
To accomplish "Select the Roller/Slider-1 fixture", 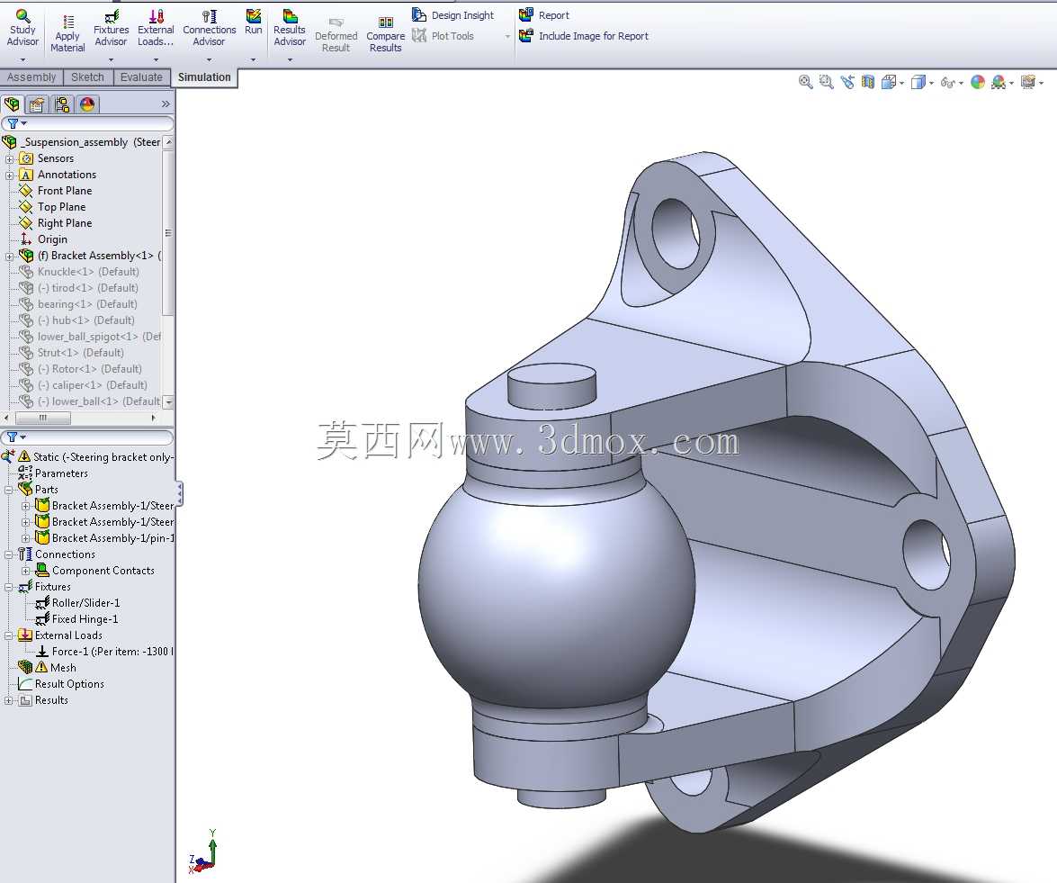I will 85,603.
